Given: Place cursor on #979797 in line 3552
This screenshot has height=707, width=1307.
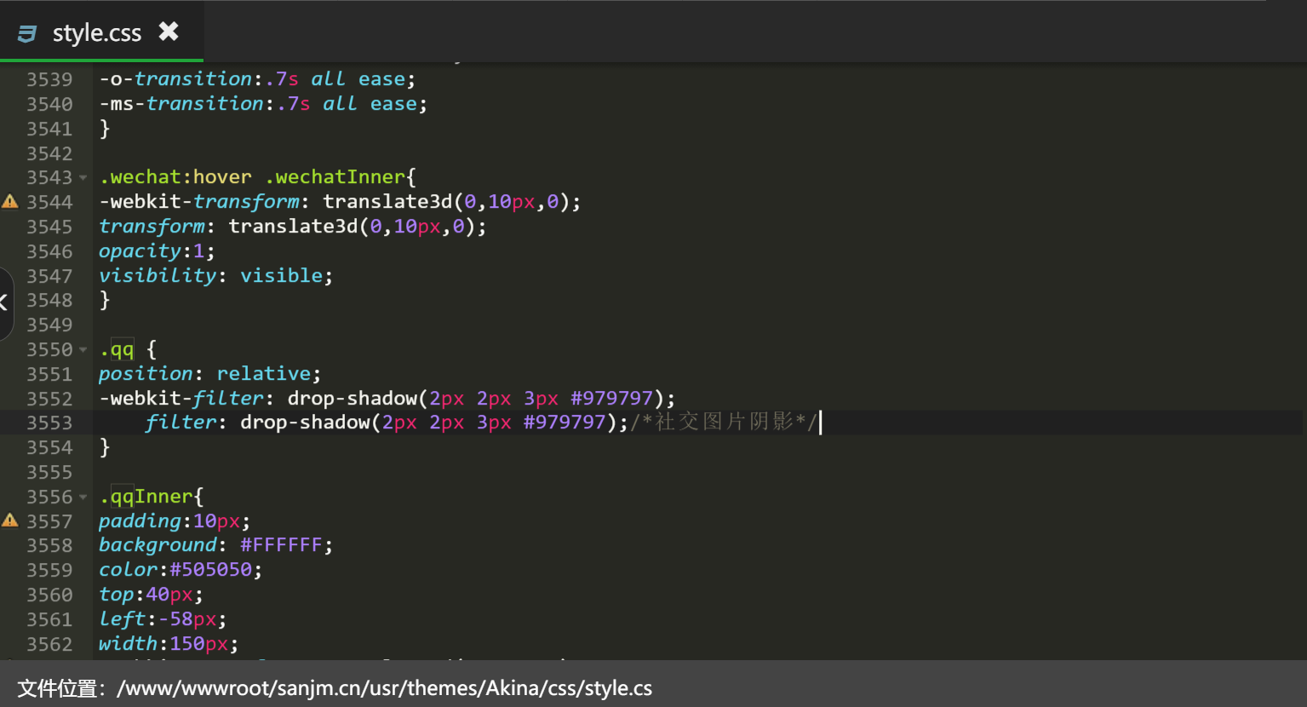Looking at the screenshot, I should coord(611,399).
